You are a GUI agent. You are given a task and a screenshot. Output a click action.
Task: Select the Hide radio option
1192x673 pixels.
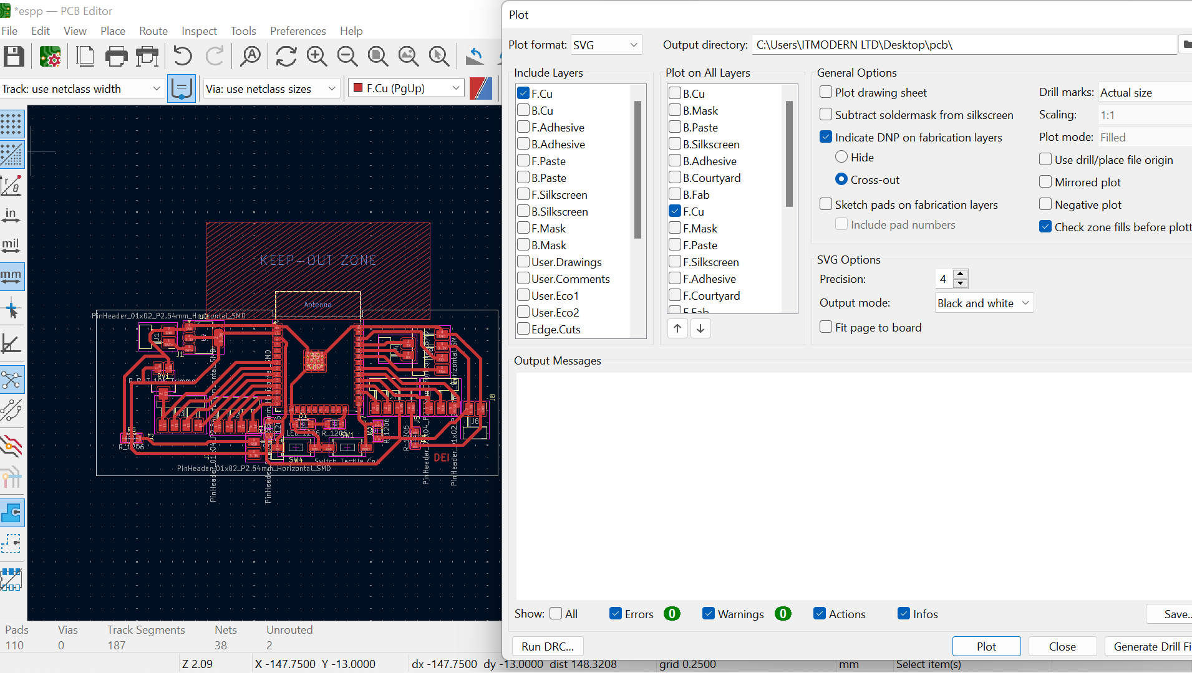pos(841,157)
